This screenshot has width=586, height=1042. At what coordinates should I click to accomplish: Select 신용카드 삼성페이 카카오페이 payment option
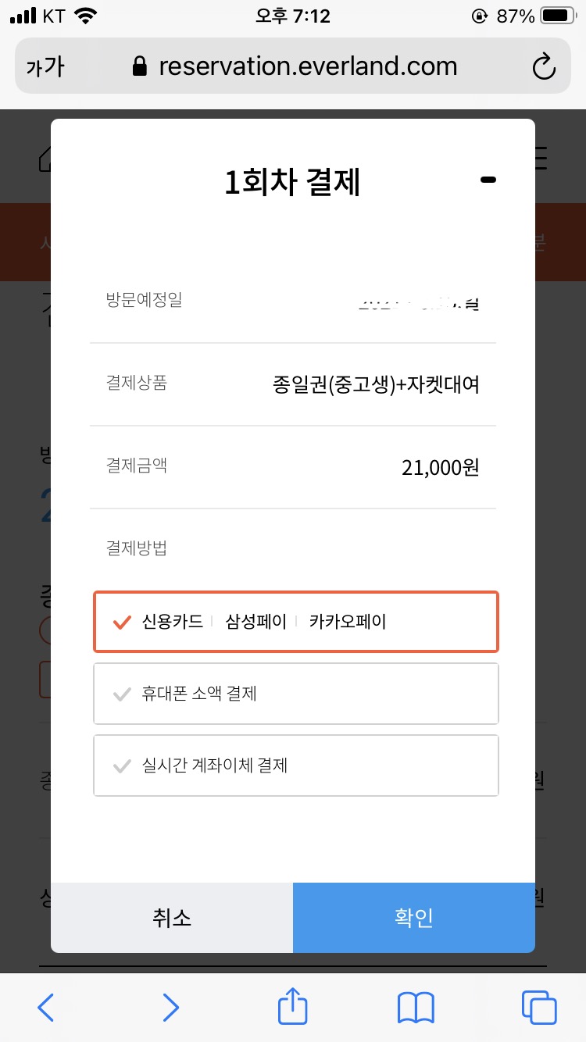(x=296, y=622)
